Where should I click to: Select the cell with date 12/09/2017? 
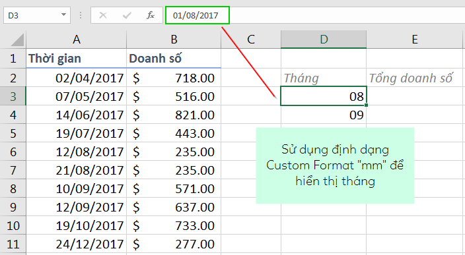[x=77, y=207]
